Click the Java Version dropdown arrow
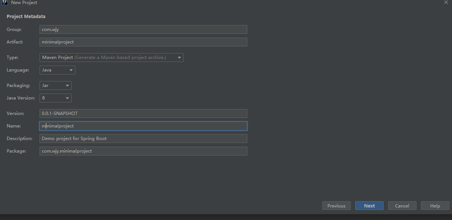Image resolution: width=452 pixels, height=220 pixels. click(67, 98)
